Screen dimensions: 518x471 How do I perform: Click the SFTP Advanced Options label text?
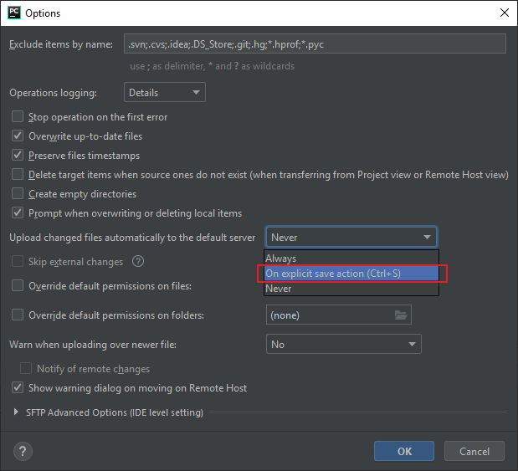pyautogui.click(x=115, y=412)
